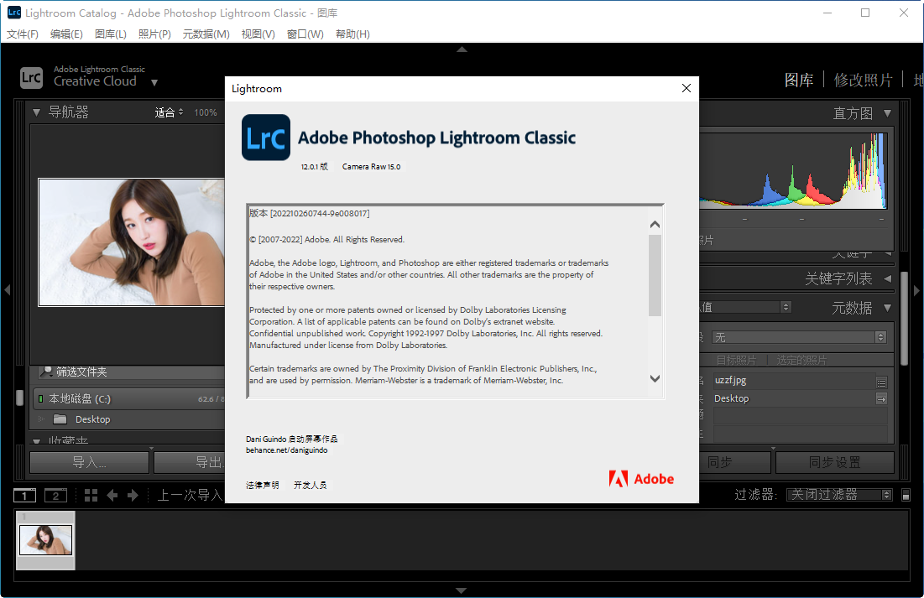Close the Lightroom about dialog

pos(686,88)
